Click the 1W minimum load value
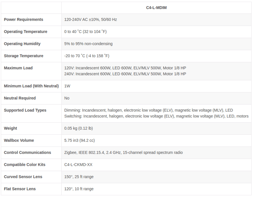The height and width of the screenshot is (197, 253). [x=67, y=86]
